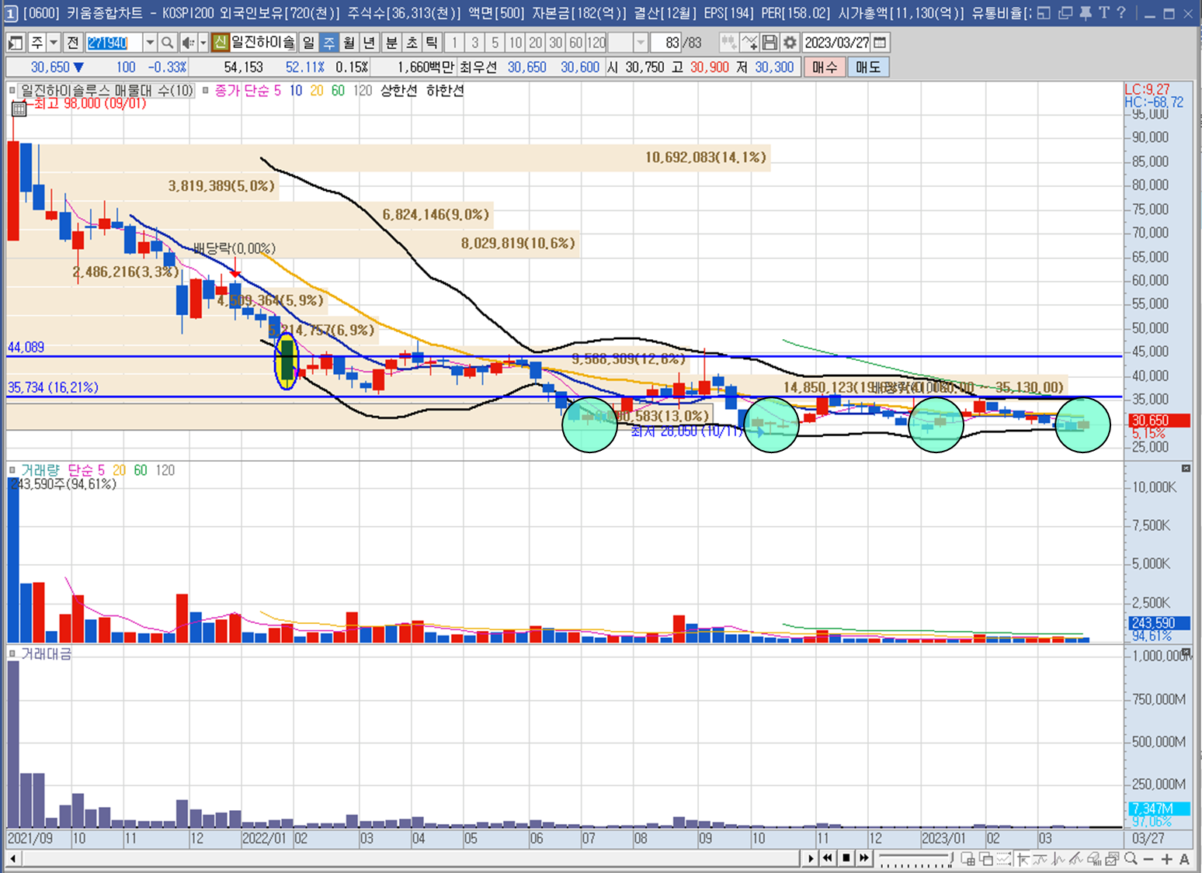The height and width of the screenshot is (873, 1202).
Task: Click the zoom magnifier at bottom toolbar
Action: [x=1131, y=858]
